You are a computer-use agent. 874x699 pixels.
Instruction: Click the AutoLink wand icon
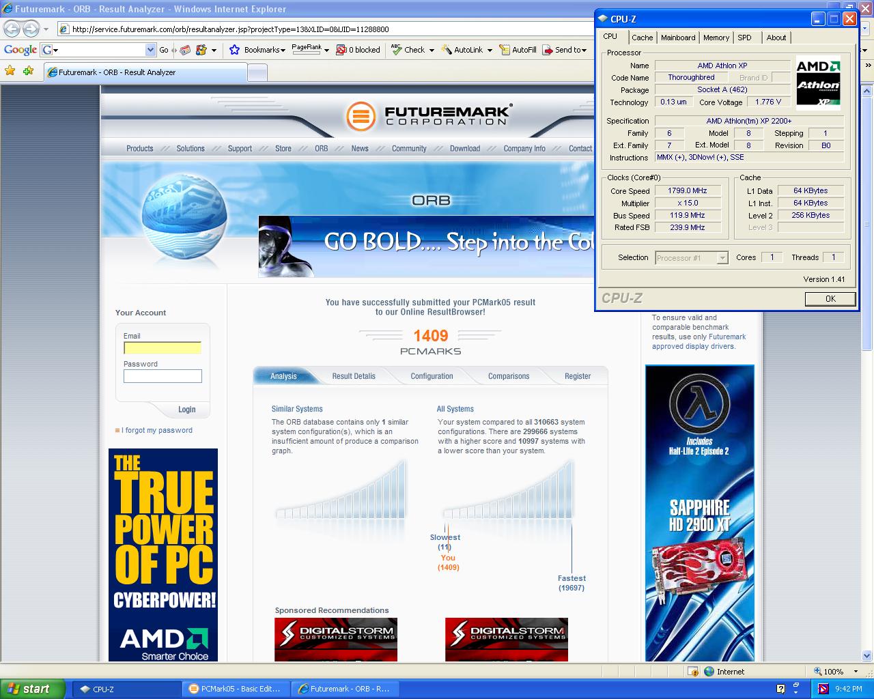[x=447, y=50]
